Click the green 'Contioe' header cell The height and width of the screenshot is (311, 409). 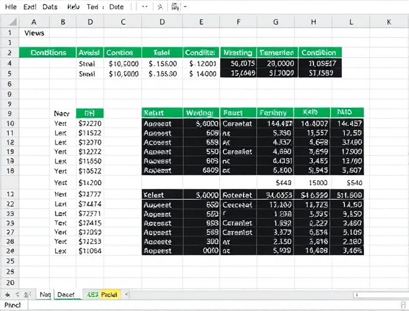click(x=122, y=53)
